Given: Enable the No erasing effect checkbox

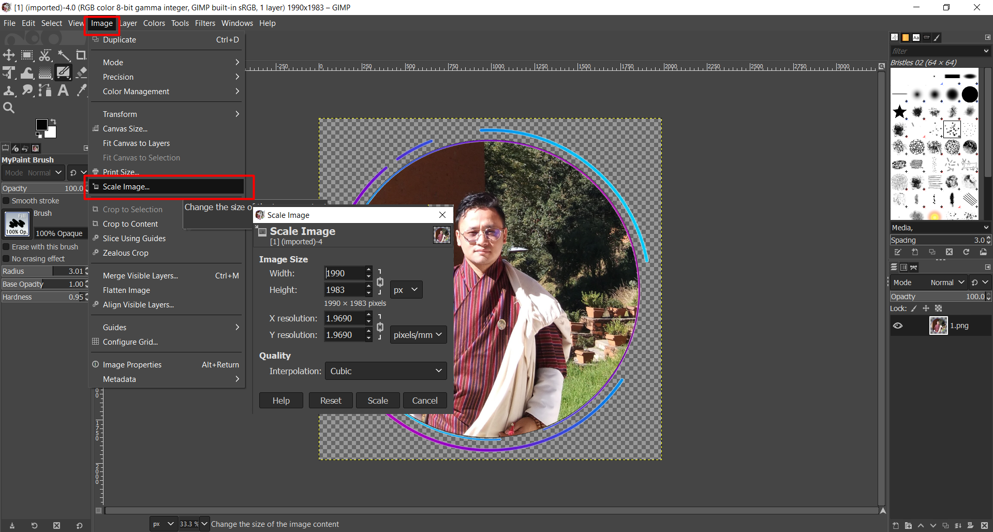Looking at the screenshot, I should [6, 259].
